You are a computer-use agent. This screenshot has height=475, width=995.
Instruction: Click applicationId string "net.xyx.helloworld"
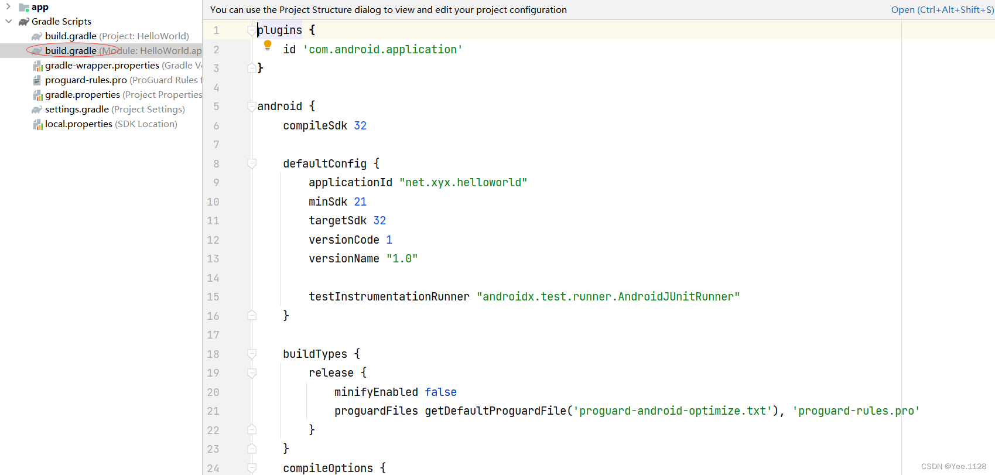[x=463, y=183]
